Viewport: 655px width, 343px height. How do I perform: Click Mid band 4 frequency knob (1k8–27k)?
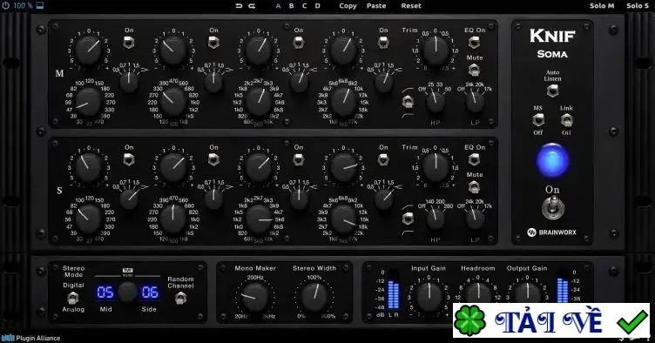[x=343, y=102]
